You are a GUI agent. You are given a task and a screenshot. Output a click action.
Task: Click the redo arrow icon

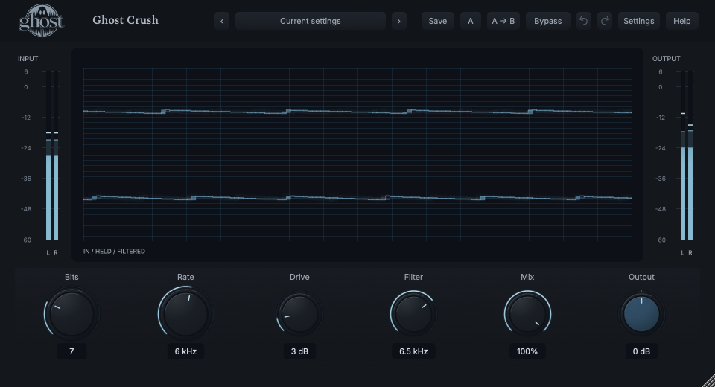[x=605, y=21]
